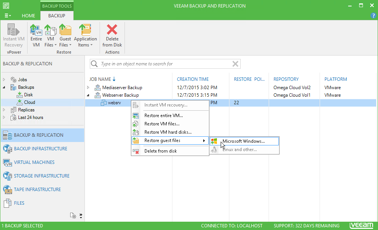This screenshot has height=230, width=378.
Task: Click the Webserver Backup job icon
Action: (x=97, y=95)
